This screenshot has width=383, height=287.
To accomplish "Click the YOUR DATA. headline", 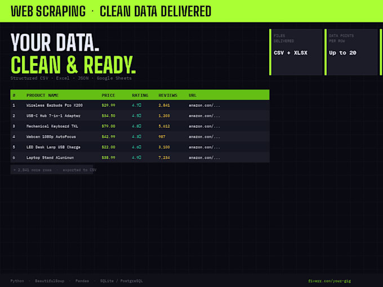I will (55, 42).
